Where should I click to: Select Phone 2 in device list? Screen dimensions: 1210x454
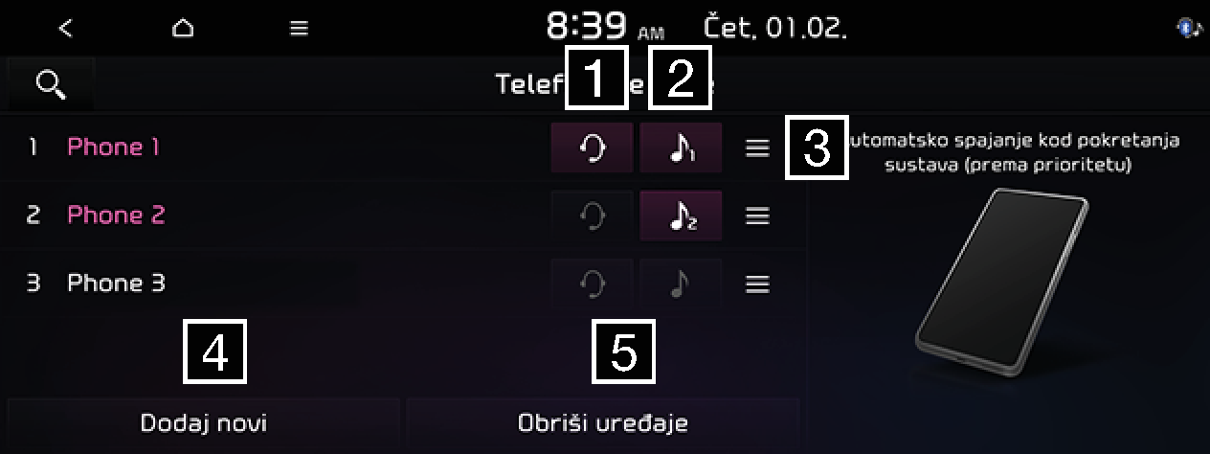(116, 215)
